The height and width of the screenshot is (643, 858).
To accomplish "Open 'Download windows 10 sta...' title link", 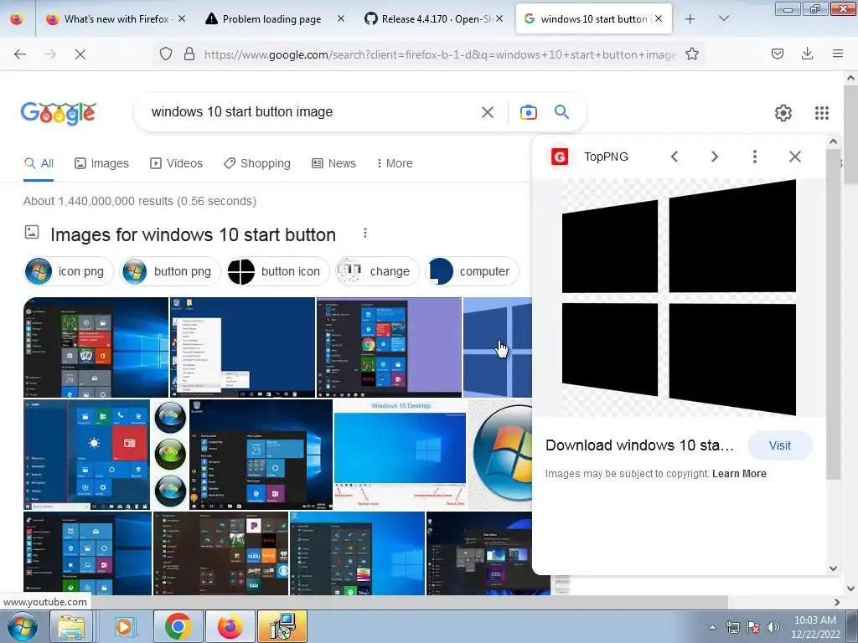I will coord(639,445).
